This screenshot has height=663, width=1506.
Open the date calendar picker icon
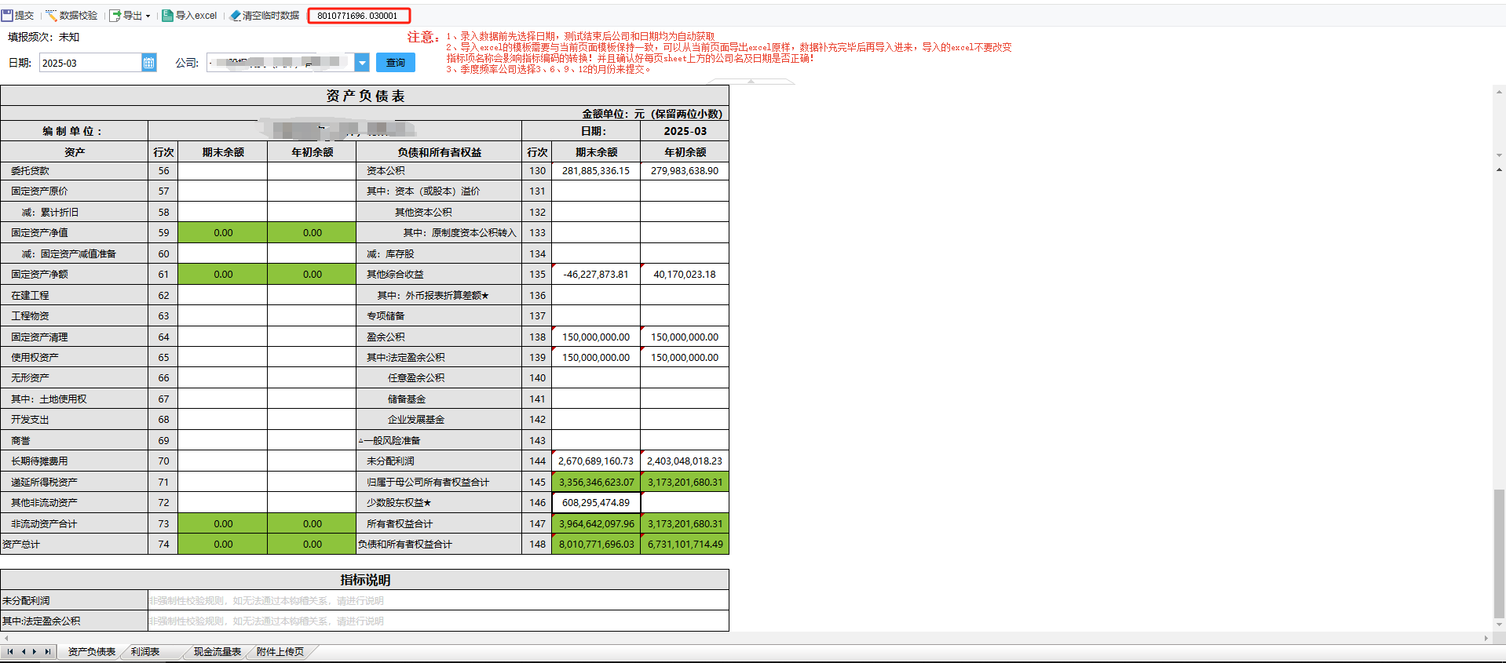(x=148, y=63)
